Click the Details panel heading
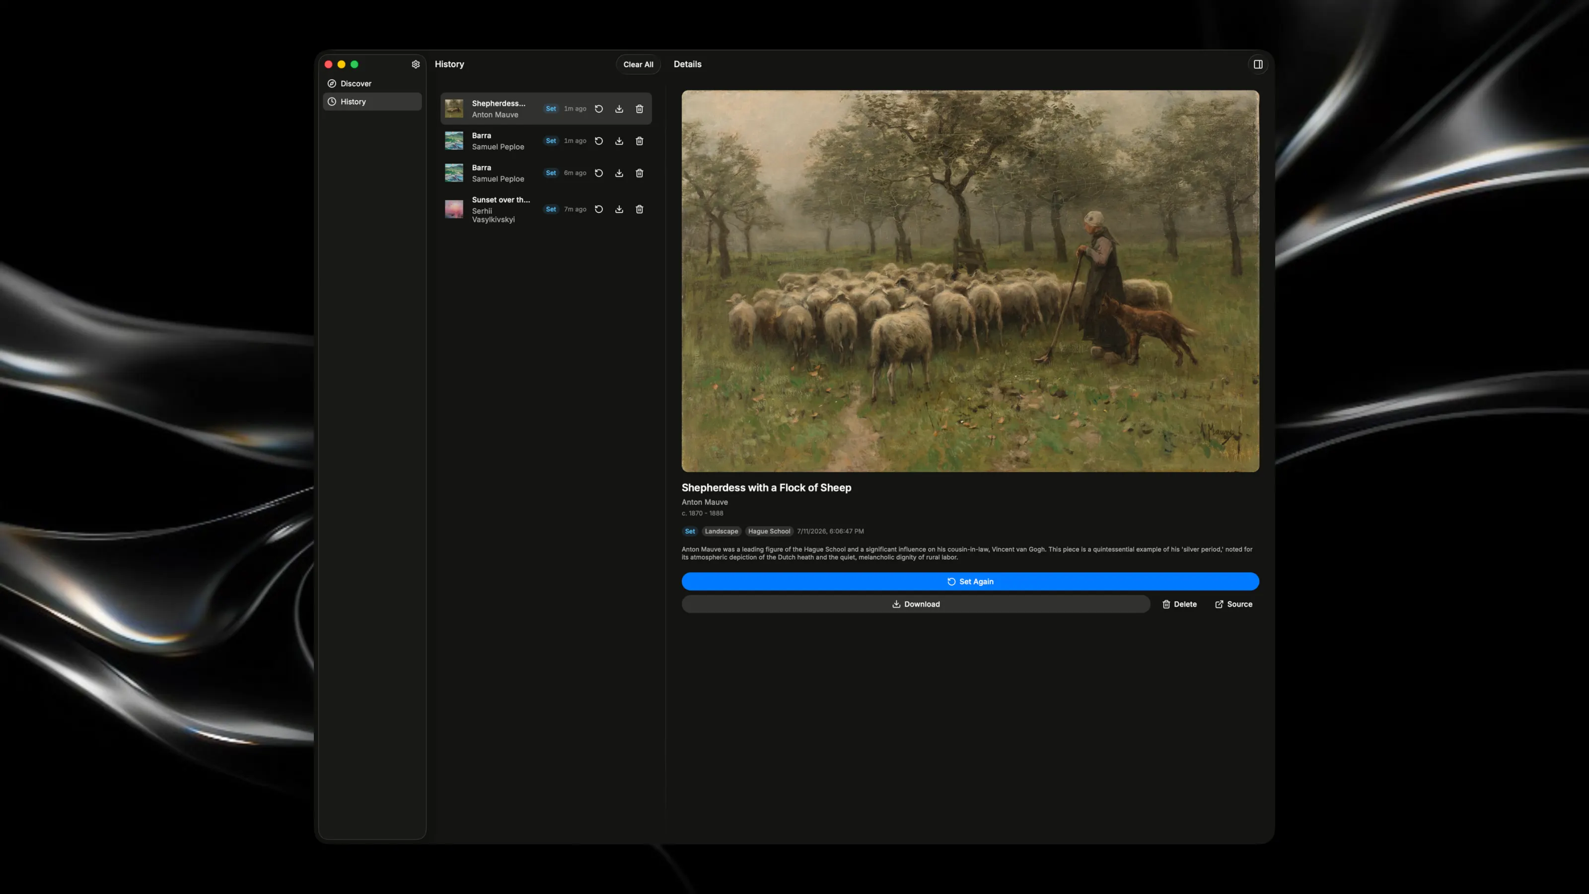The width and height of the screenshot is (1589, 894). point(687,64)
